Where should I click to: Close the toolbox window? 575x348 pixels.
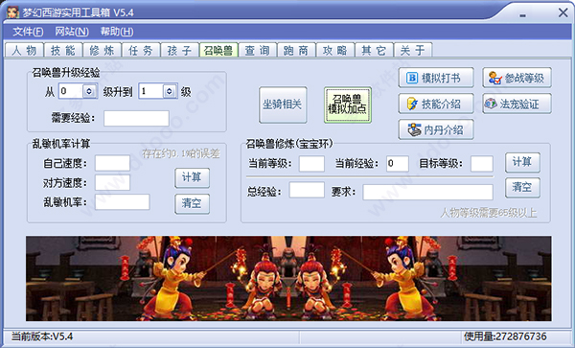563,13
